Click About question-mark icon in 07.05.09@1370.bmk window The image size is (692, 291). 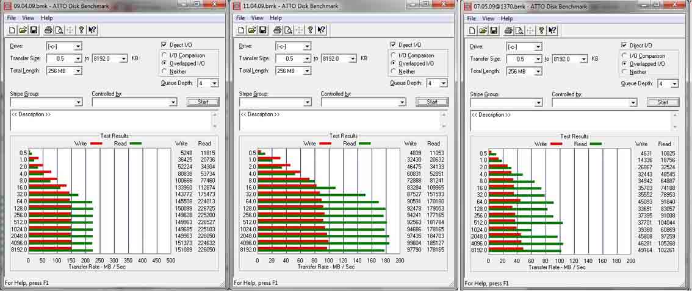541,30
